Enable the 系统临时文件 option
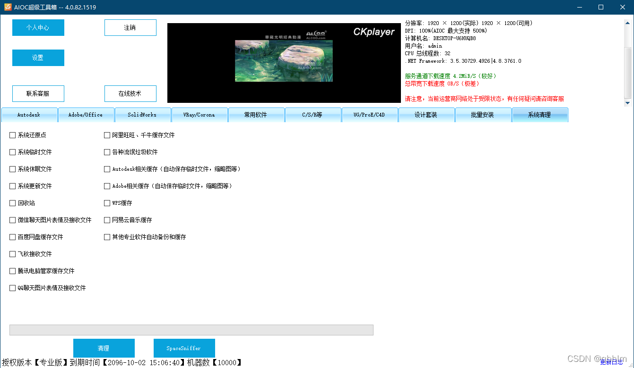This screenshot has width=634, height=368. (12, 152)
